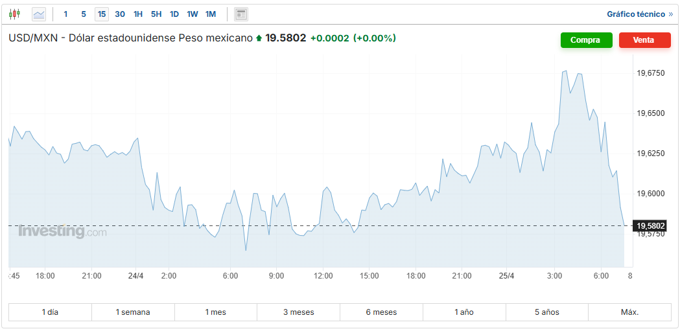680x331 pixels.
Task: Switch to area line chart type
Action: coord(39,14)
